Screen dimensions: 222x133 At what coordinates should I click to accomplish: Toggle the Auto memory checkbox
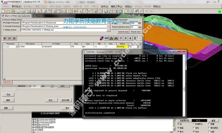(x=113, y=23)
